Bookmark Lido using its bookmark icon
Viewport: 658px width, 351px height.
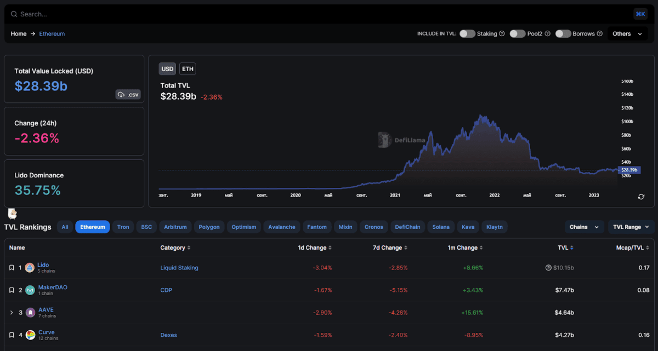pos(12,267)
